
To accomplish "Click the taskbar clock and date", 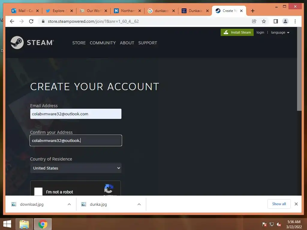I will tap(294, 224).
